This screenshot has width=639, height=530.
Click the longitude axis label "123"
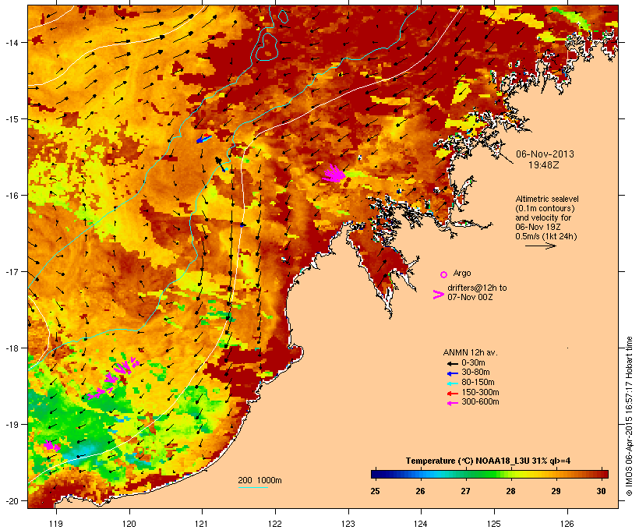click(348, 524)
